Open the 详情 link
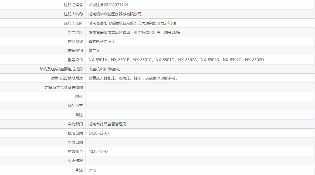 [92, 170]
